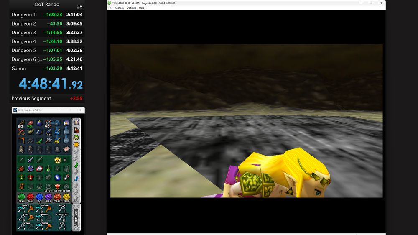Toggle the dimmed Iron Boots icon
This screenshot has width=418, height=235.
(30, 187)
